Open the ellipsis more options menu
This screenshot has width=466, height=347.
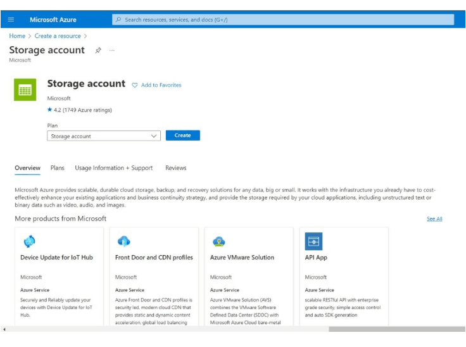tap(111, 50)
